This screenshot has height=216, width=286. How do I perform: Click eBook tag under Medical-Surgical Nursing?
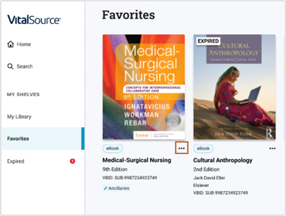113,148
